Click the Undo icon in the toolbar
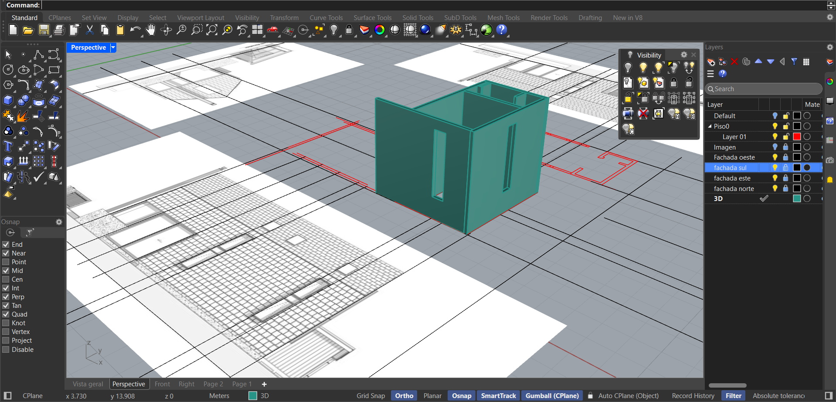 tap(135, 30)
